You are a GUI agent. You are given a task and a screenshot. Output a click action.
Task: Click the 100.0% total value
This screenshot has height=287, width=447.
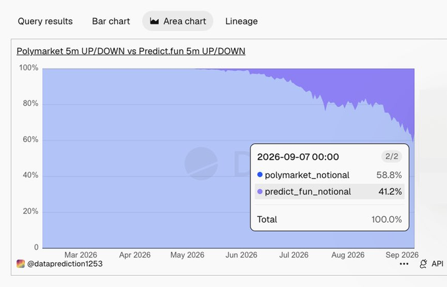[387, 219]
